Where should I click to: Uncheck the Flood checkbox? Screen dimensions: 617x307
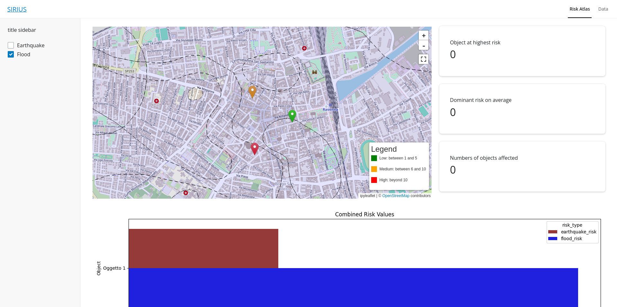coord(11,54)
